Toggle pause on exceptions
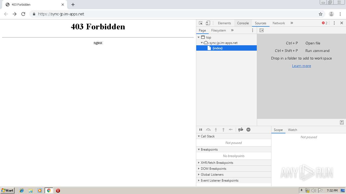This screenshot has height=194, width=346. (248, 130)
